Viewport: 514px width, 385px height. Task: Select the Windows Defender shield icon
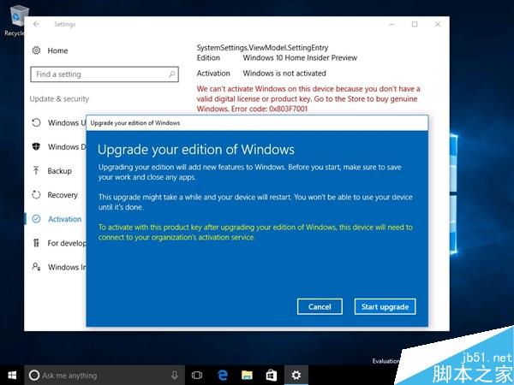[36, 146]
